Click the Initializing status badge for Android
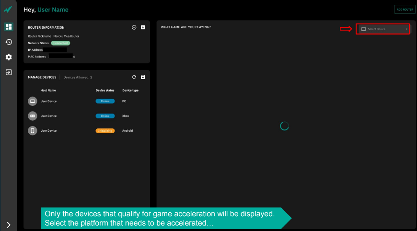Image resolution: width=417 pixels, height=231 pixels. 105,131
